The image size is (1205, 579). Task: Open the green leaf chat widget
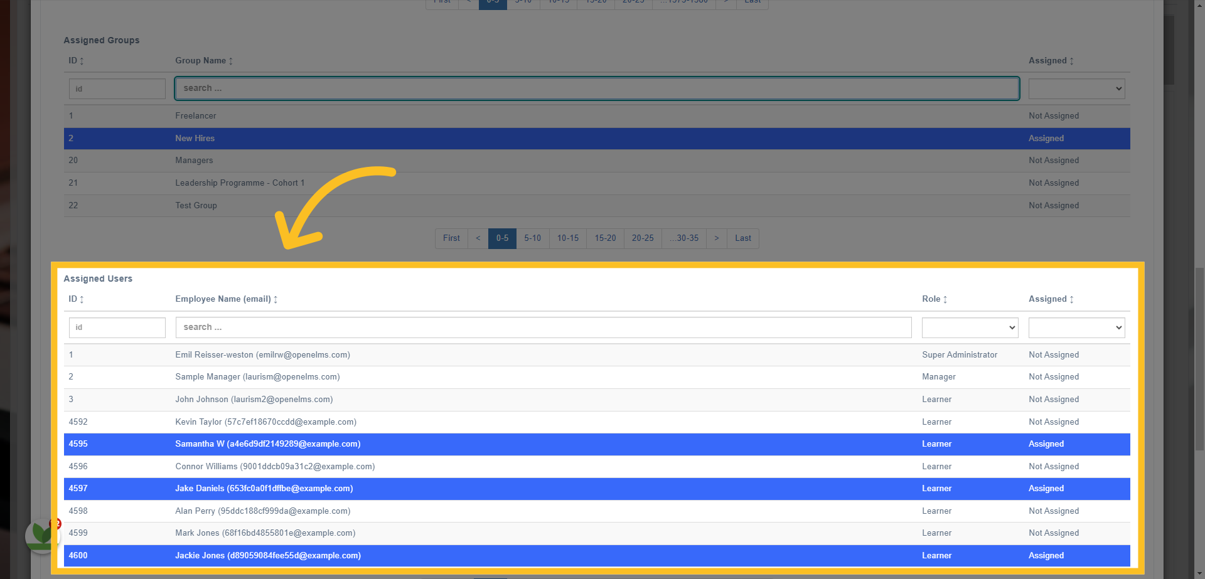coord(43,535)
